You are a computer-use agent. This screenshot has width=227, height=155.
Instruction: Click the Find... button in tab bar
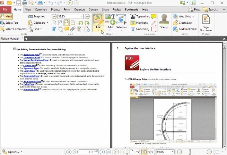195,10
